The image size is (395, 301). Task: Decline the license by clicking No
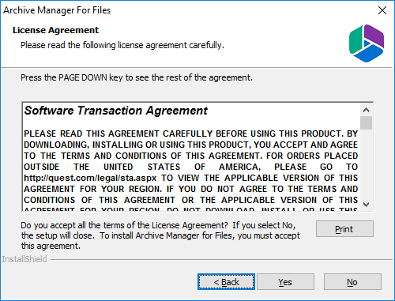coord(352,282)
